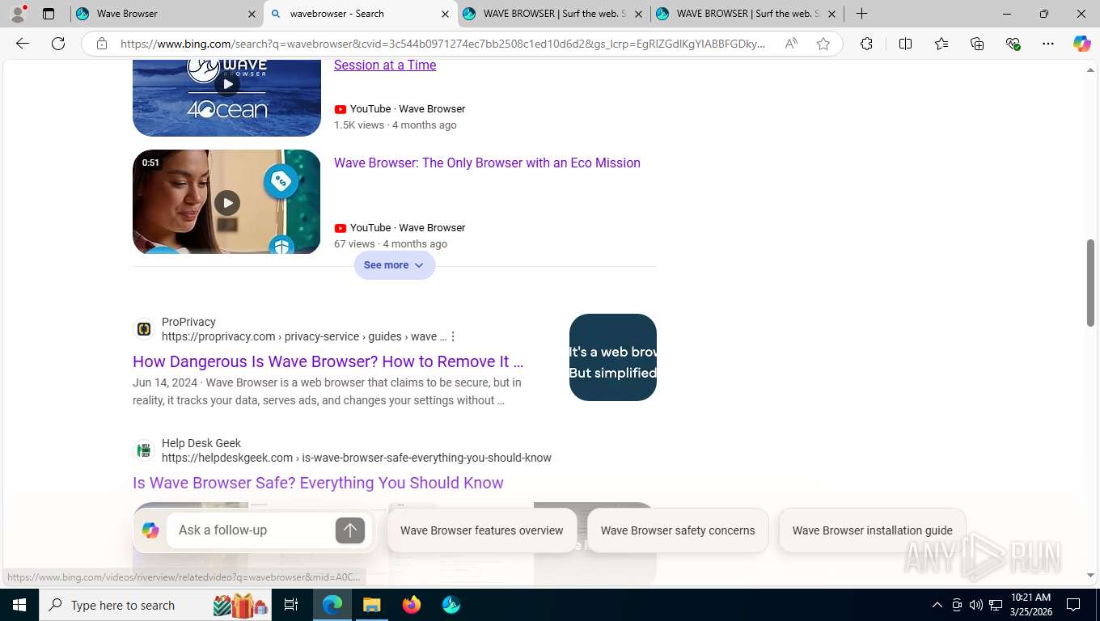Click the page vertical scrollbar thumb

click(1090, 283)
